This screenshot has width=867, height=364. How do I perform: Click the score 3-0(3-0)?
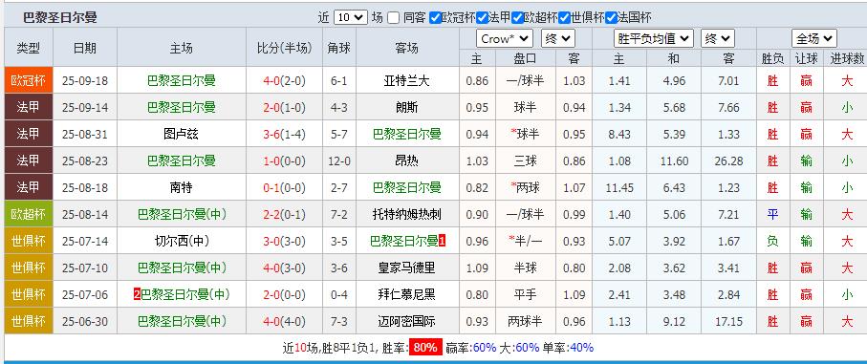[x=284, y=241]
